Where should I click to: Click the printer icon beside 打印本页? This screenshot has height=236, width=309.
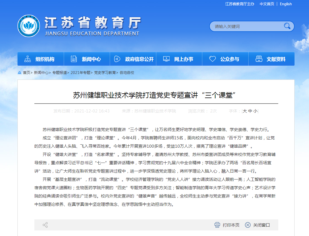pyautogui.click(x=217, y=225)
